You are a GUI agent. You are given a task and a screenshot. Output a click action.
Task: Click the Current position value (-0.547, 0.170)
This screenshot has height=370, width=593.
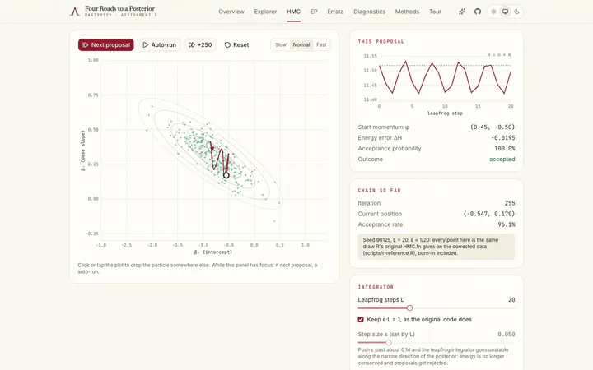click(489, 214)
